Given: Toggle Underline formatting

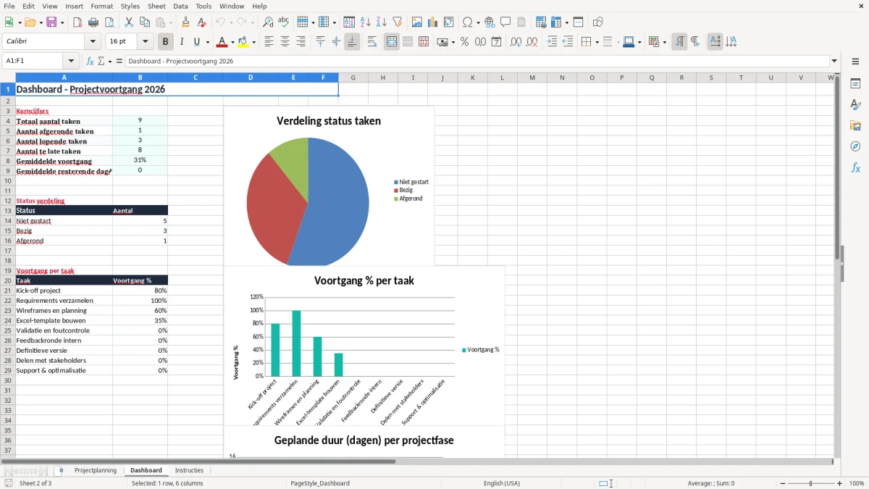Looking at the screenshot, I should [x=197, y=42].
